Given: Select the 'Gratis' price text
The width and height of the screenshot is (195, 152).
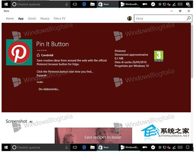Looking at the screenshot, I should (x=40, y=82).
